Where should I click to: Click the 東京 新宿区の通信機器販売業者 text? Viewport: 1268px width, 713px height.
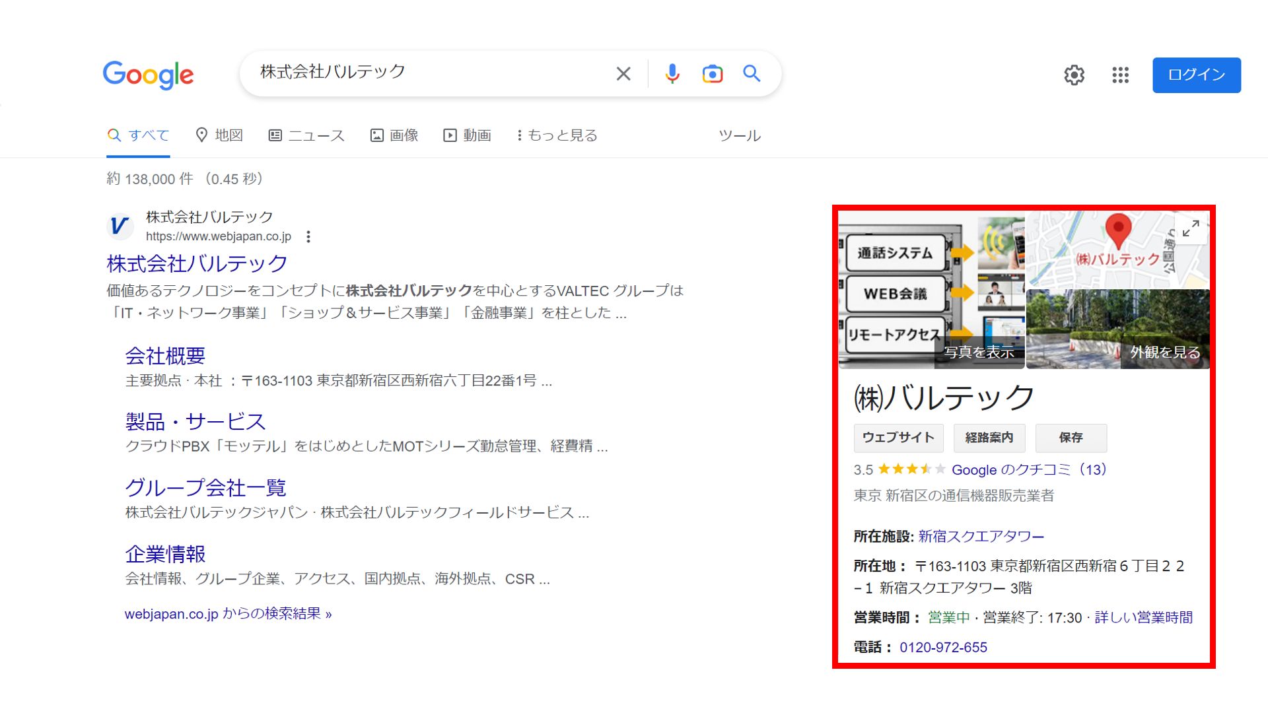[x=954, y=496]
